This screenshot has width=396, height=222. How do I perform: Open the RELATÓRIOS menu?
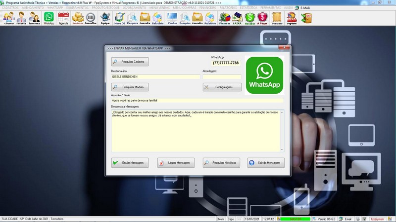pyautogui.click(x=228, y=8)
